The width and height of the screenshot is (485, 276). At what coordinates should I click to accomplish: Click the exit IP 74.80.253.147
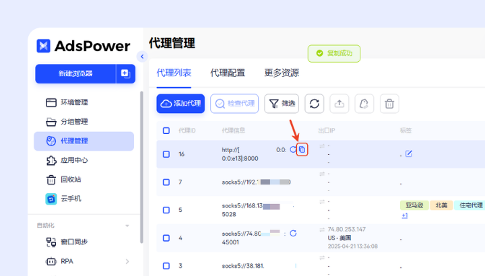tap(346, 230)
